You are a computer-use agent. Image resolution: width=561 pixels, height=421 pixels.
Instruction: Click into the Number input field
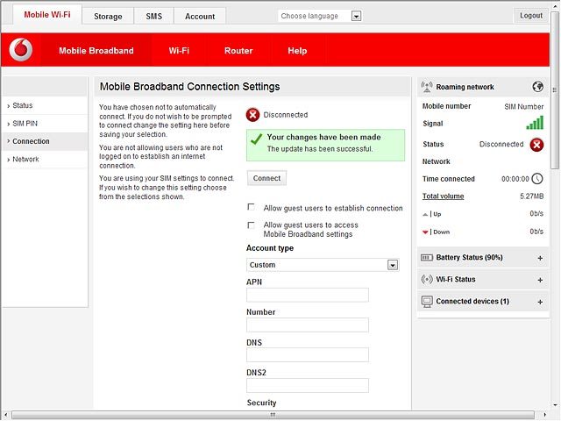[308, 325]
